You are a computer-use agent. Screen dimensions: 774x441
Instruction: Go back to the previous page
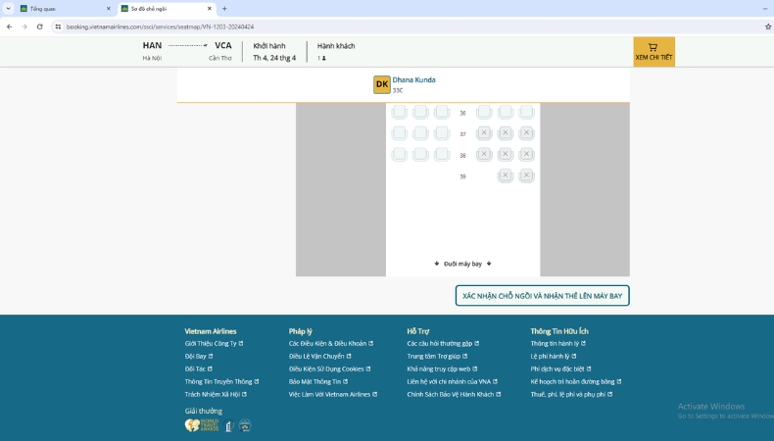click(9, 26)
